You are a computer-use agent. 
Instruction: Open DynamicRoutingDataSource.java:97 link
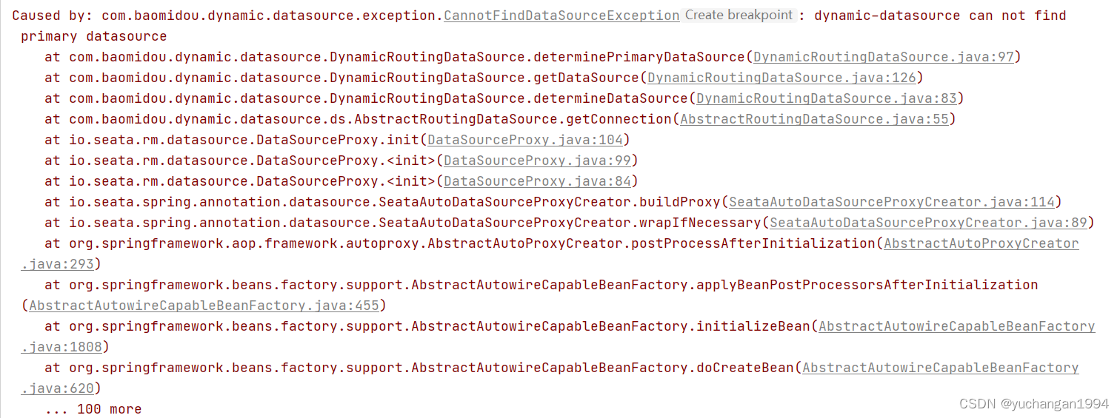click(x=883, y=57)
